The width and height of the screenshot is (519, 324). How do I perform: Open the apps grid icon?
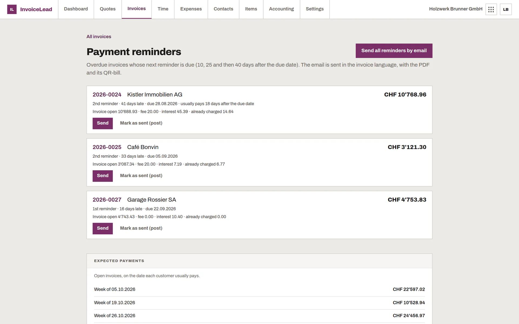[491, 9]
